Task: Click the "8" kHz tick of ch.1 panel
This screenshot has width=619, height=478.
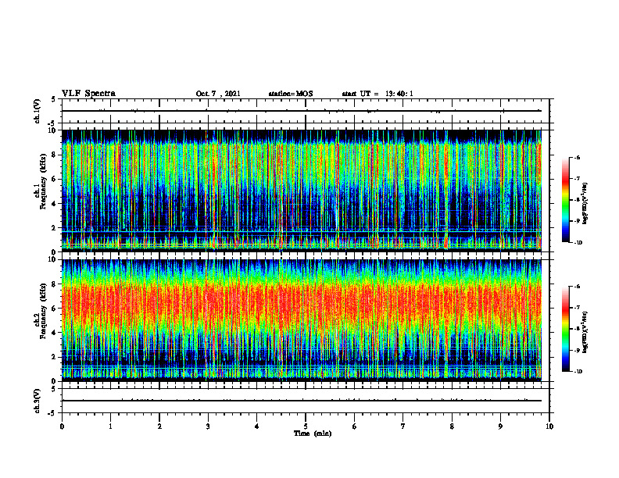Action: (x=55, y=155)
